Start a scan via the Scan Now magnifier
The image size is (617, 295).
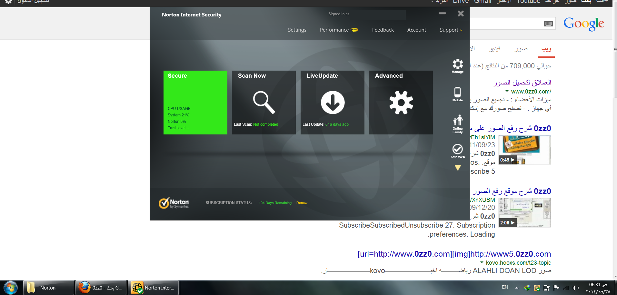264,103
